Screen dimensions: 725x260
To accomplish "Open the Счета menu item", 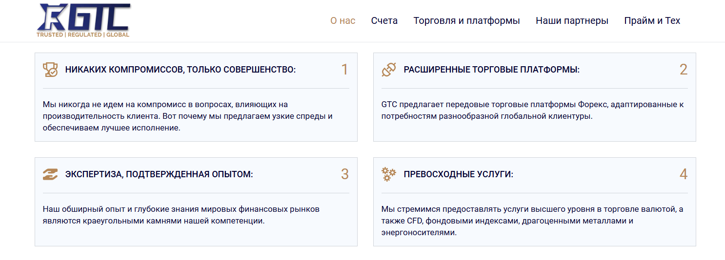I will click(x=384, y=21).
